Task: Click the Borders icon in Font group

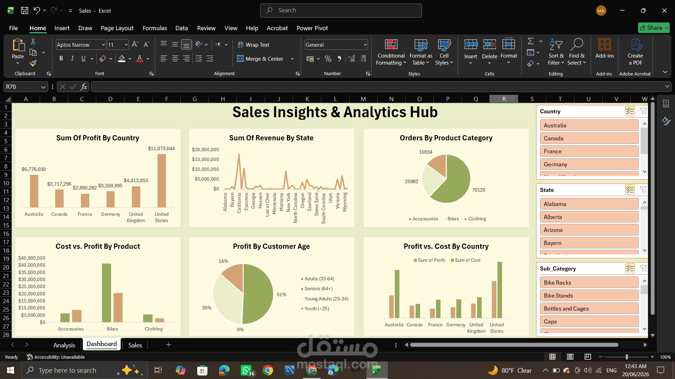Action: tap(103, 59)
